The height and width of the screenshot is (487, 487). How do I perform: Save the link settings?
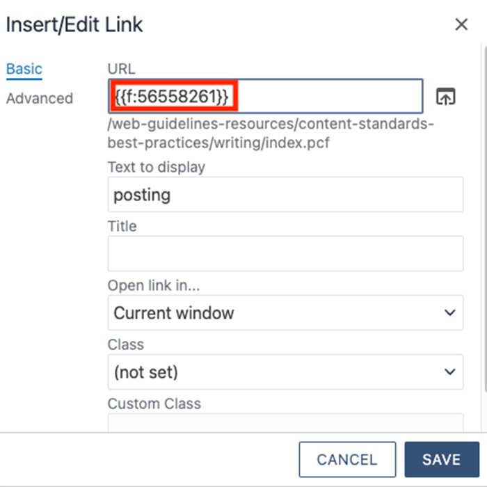coord(441,460)
